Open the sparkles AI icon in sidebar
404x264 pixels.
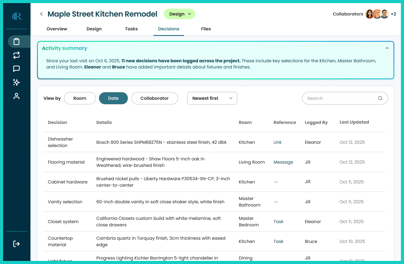pos(16,82)
